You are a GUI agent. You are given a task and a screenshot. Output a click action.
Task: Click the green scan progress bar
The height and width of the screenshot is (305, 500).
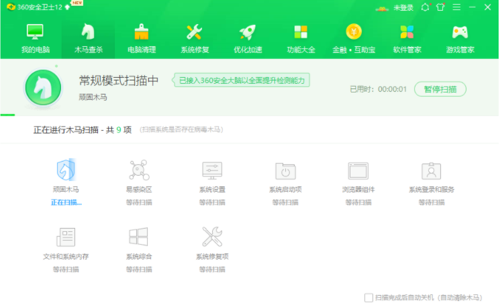point(7,115)
